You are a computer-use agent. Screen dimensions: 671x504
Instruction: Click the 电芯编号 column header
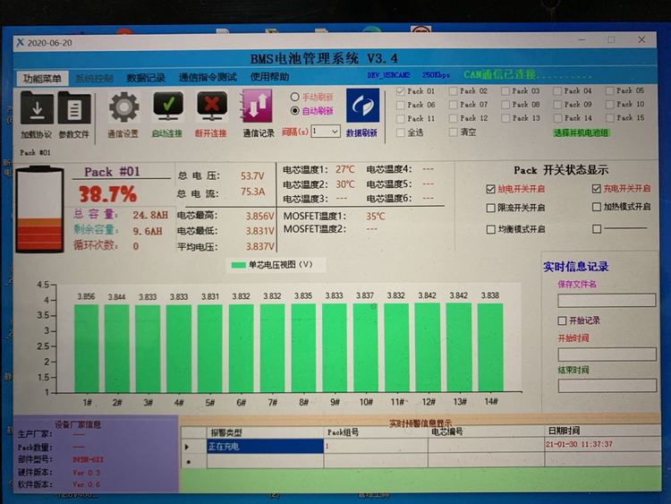[x=486, y=431]
